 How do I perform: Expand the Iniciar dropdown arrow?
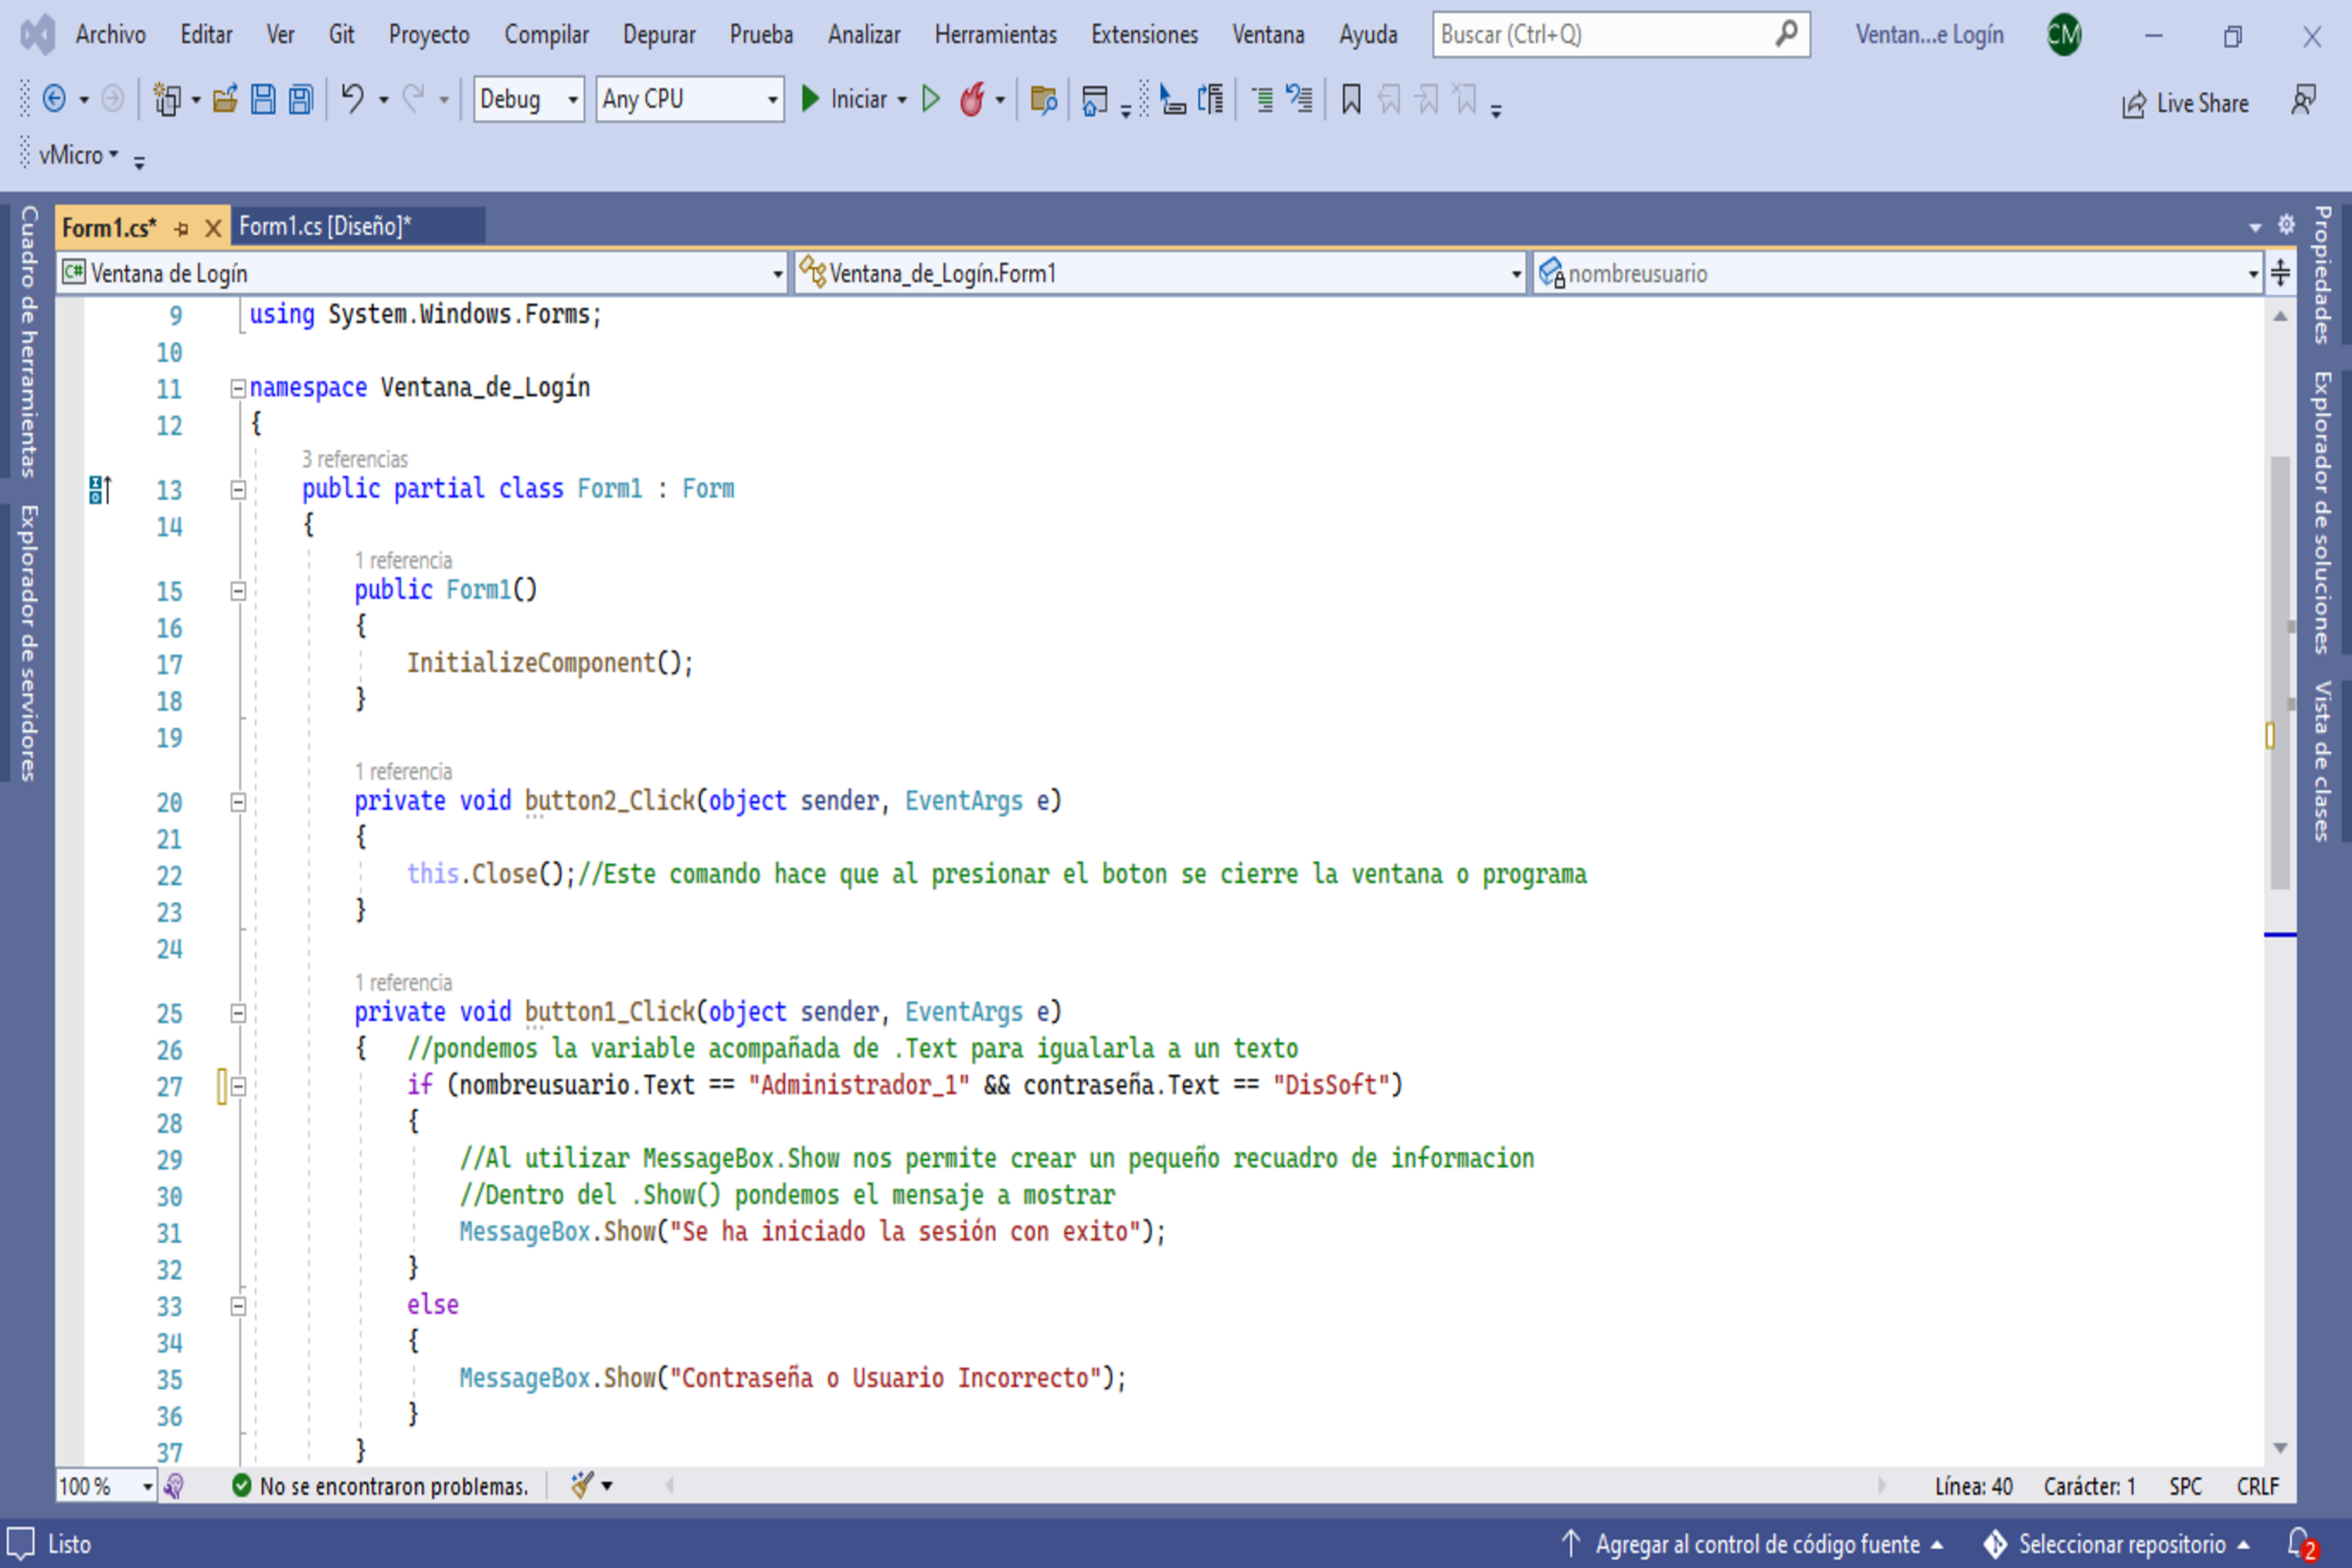click(902, 99)
